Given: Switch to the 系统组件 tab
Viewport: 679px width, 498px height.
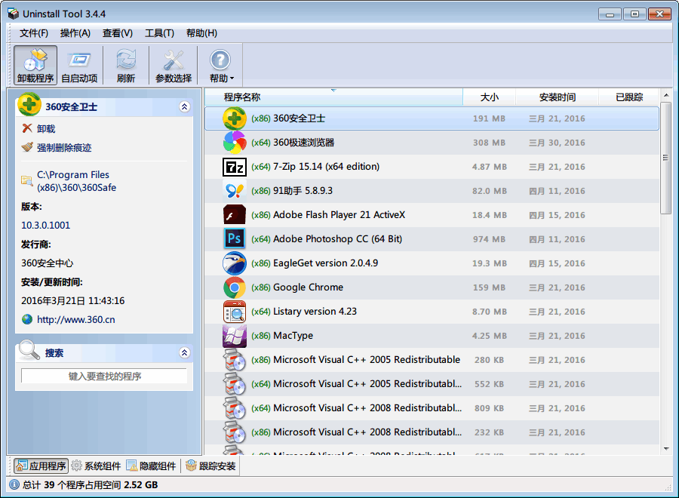Looking at the screenshot, I should click(x=96, y=466).
